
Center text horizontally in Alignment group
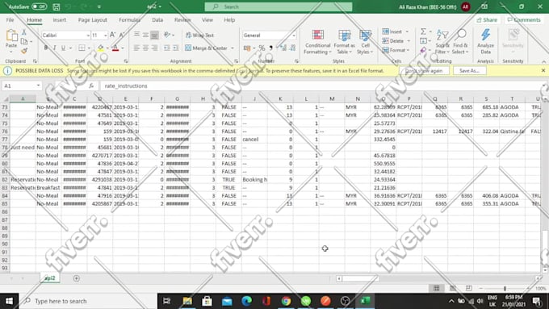point(145,48)
